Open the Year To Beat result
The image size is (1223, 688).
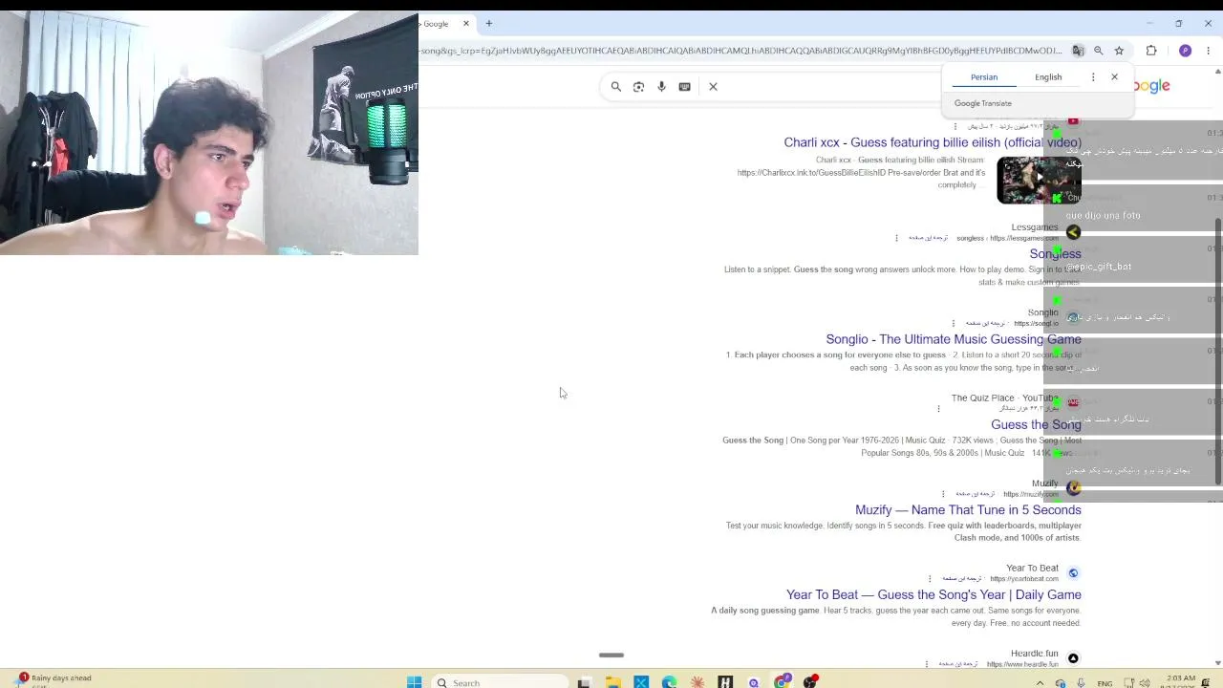click(933, 595)
